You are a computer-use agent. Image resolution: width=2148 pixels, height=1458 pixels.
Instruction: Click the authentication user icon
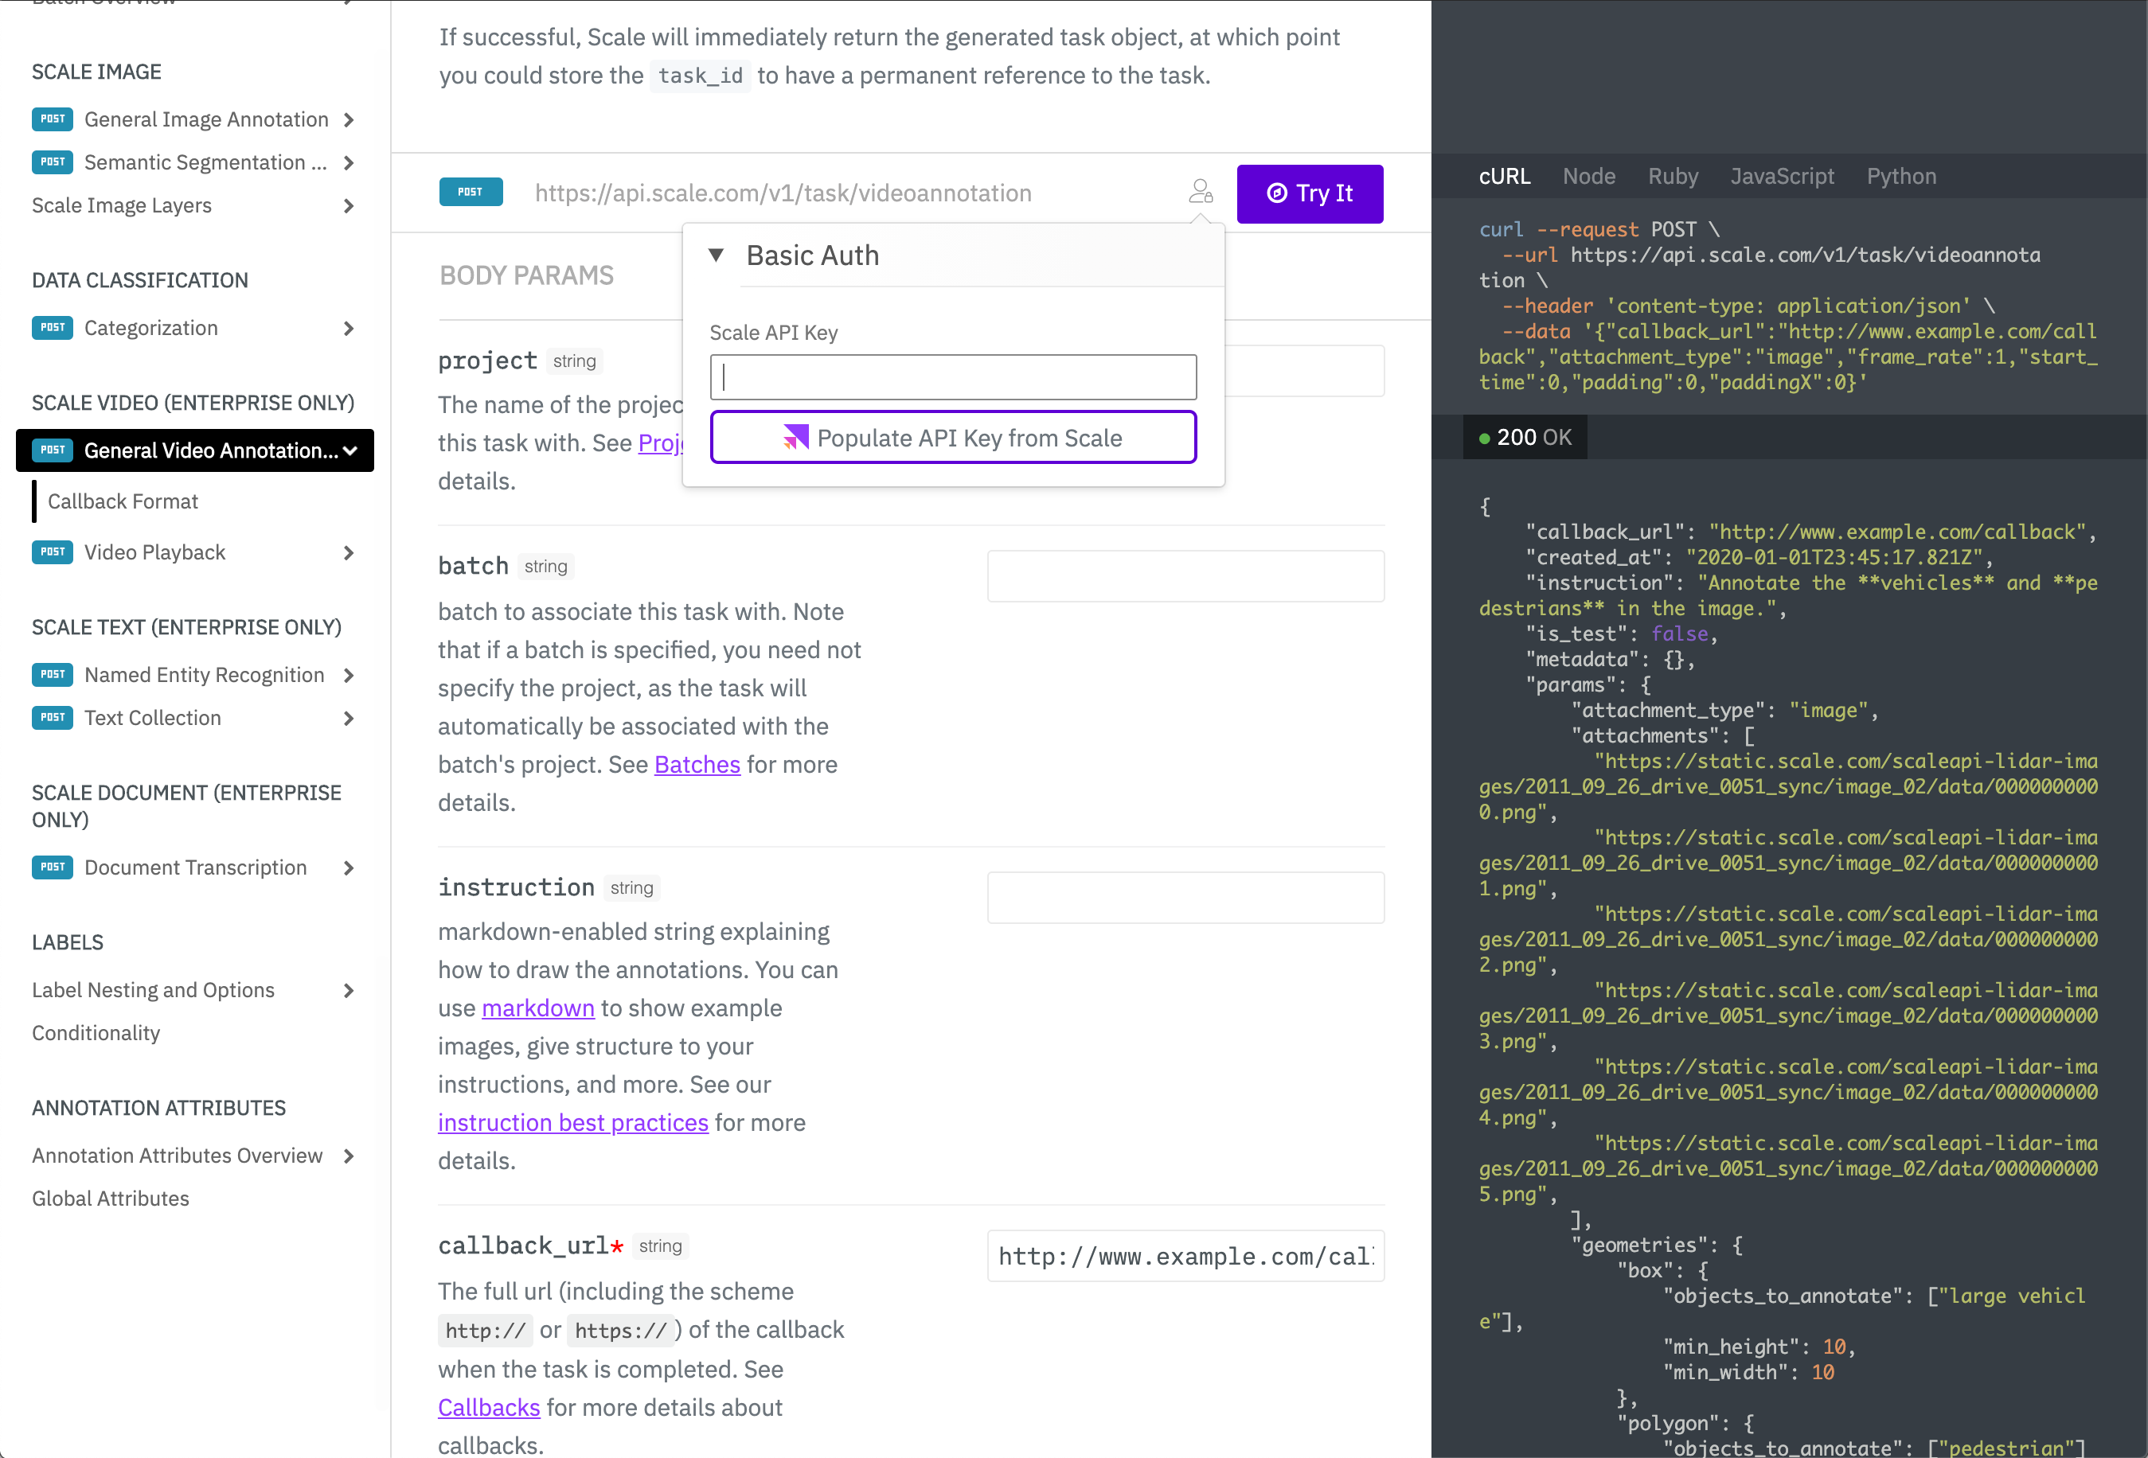[1201, 192]
